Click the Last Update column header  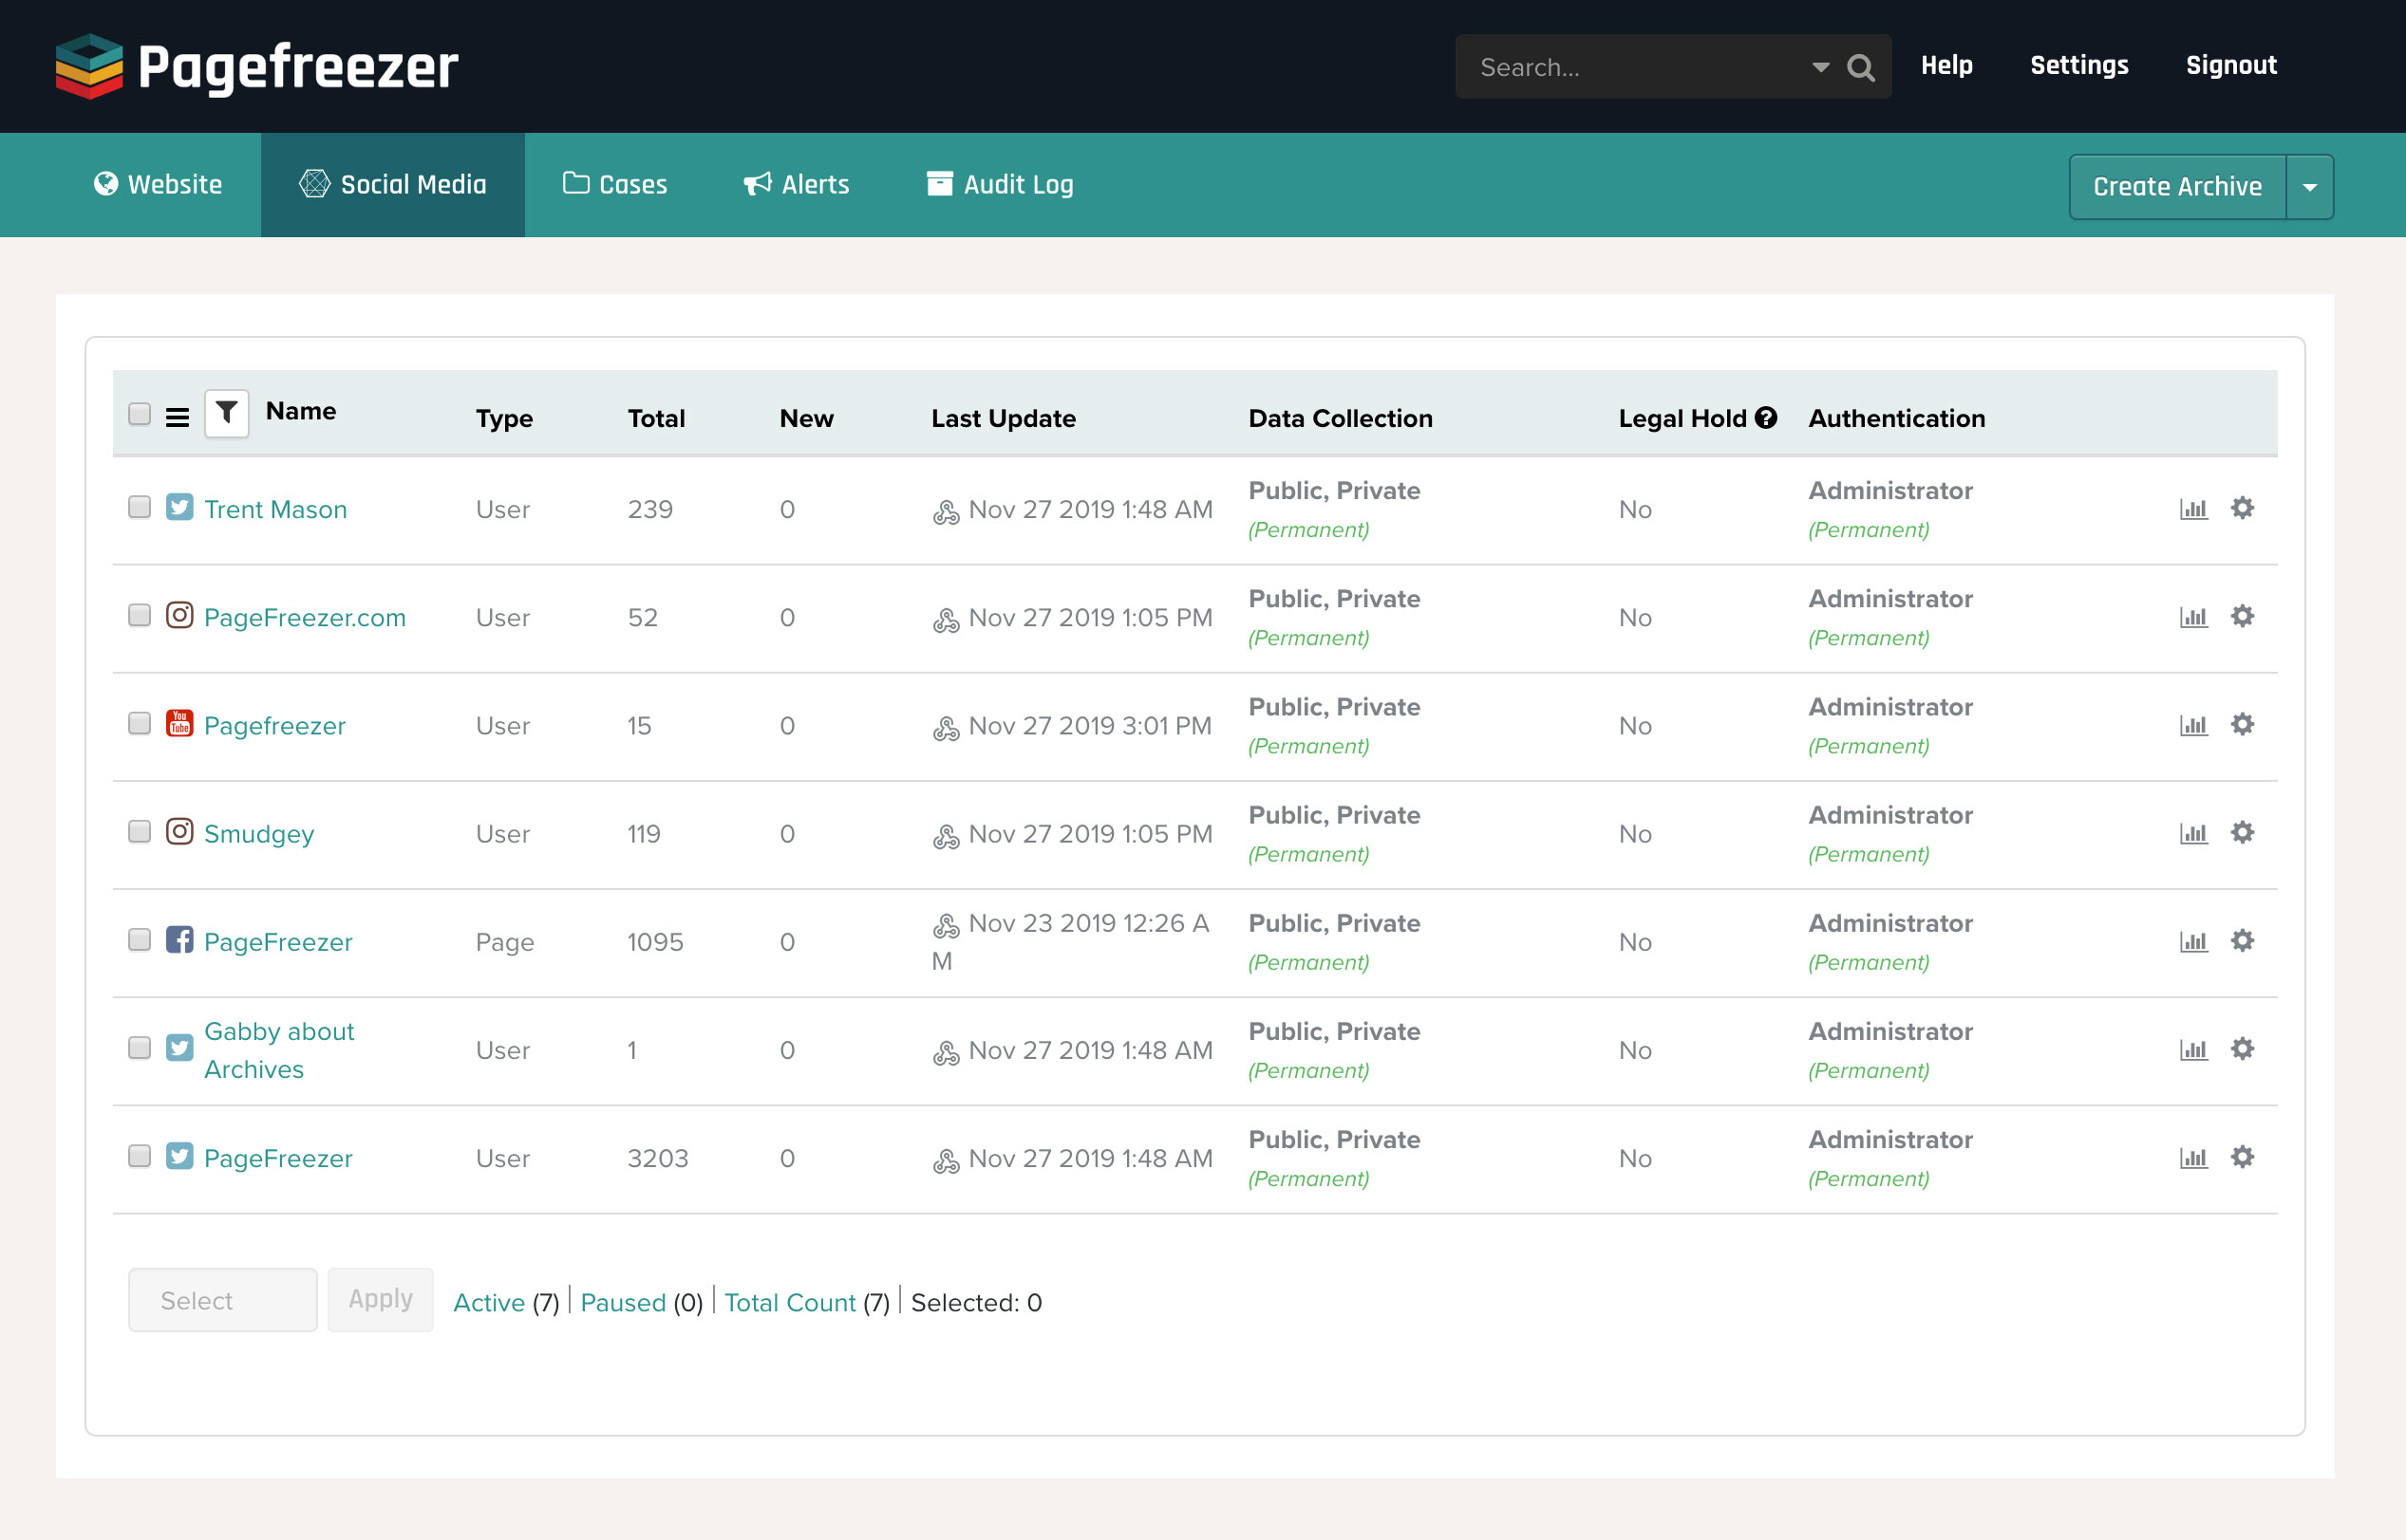1004,418
